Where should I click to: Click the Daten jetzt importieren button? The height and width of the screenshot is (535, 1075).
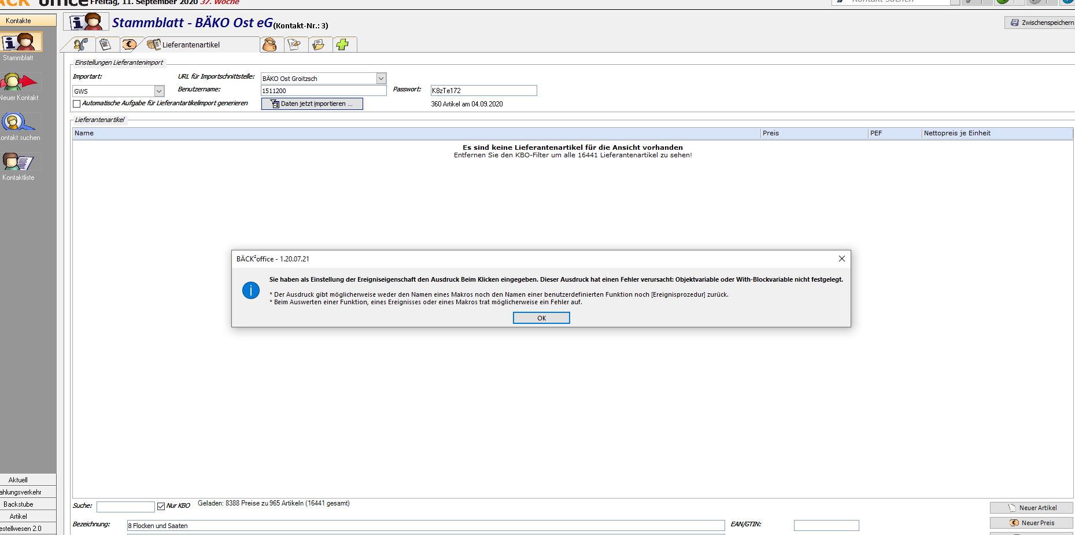[x=312, y=104]
